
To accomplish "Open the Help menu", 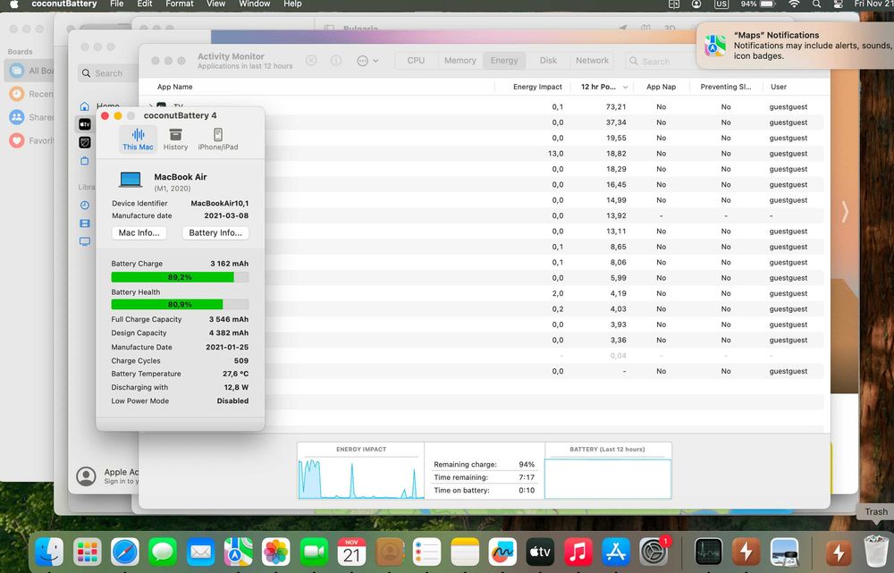I will [292, 4].
